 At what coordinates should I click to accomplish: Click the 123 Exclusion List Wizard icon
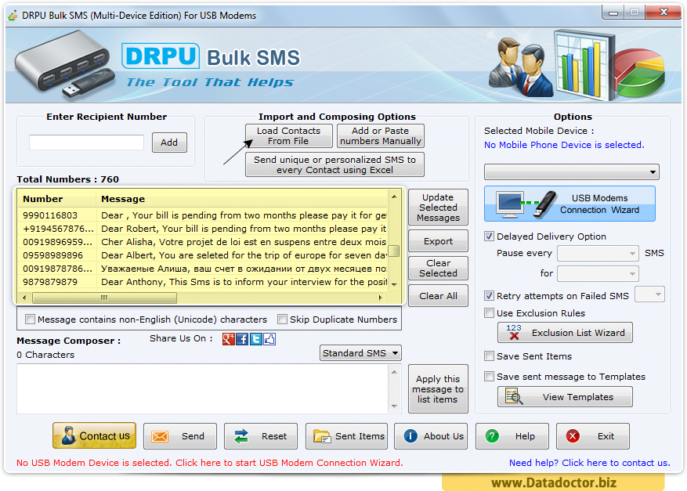[x=514, y=333]
